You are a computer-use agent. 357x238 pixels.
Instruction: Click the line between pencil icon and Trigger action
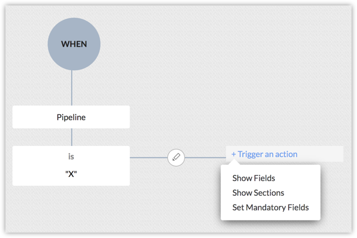click(206, 157)
